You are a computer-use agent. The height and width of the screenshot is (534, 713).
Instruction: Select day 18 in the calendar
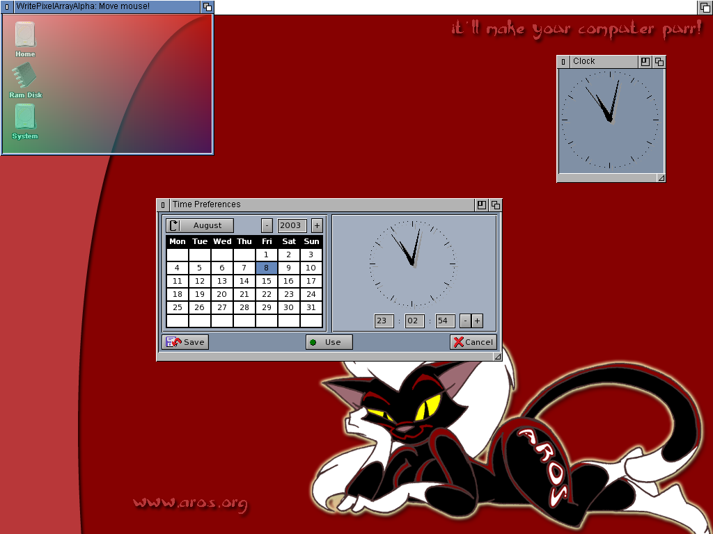tap(178, 294)
